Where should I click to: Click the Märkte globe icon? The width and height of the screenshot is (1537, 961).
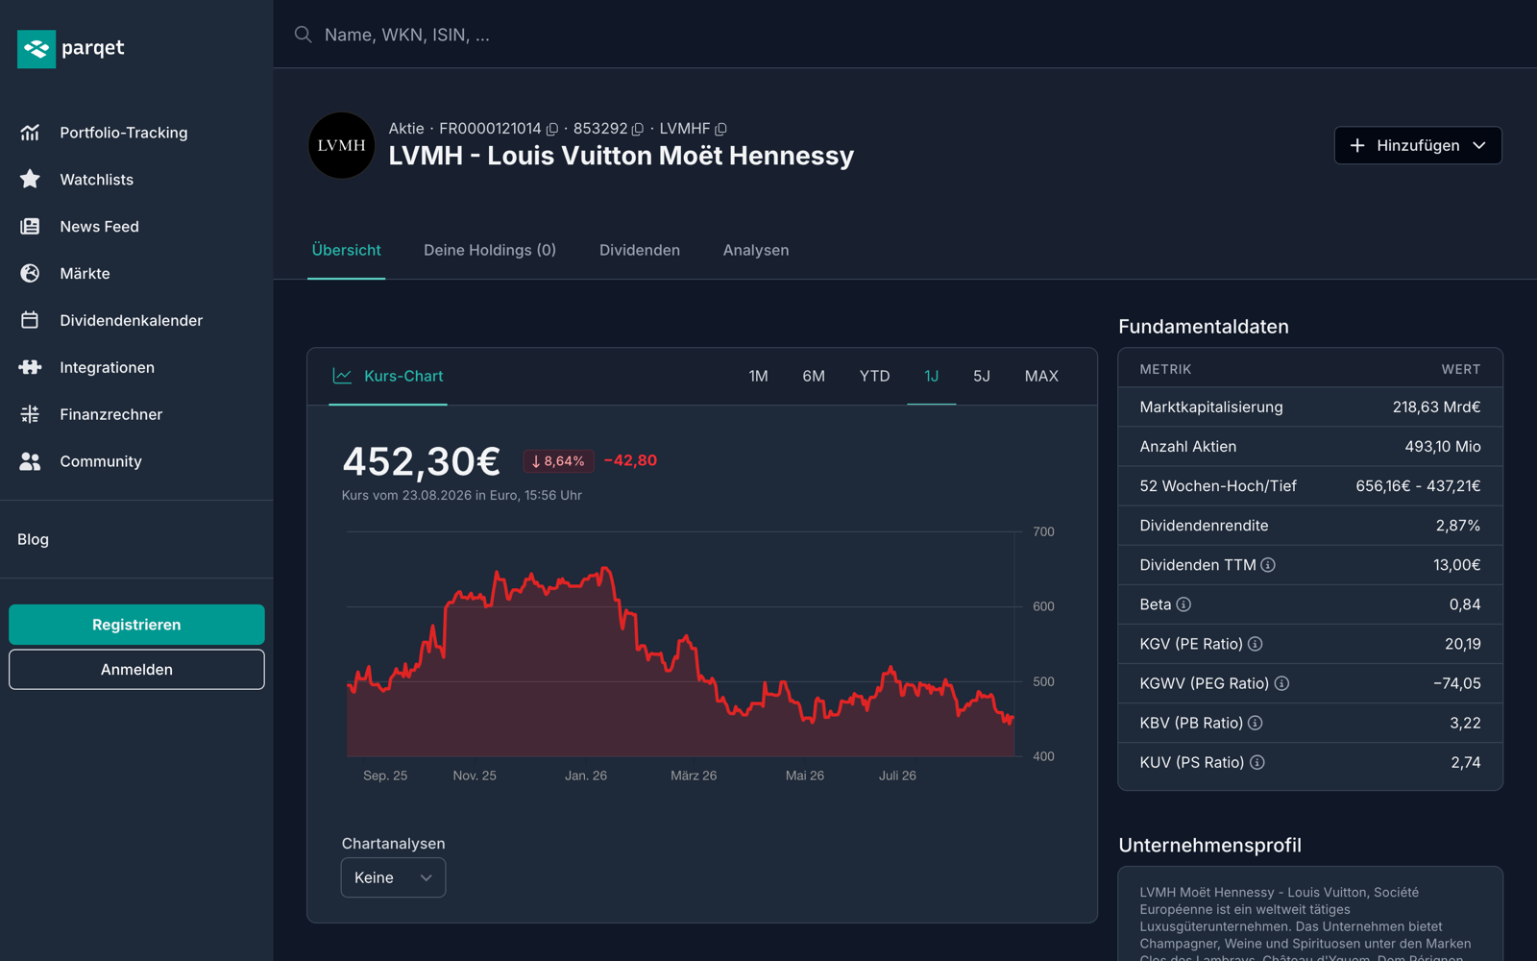(x=30, y=274)
